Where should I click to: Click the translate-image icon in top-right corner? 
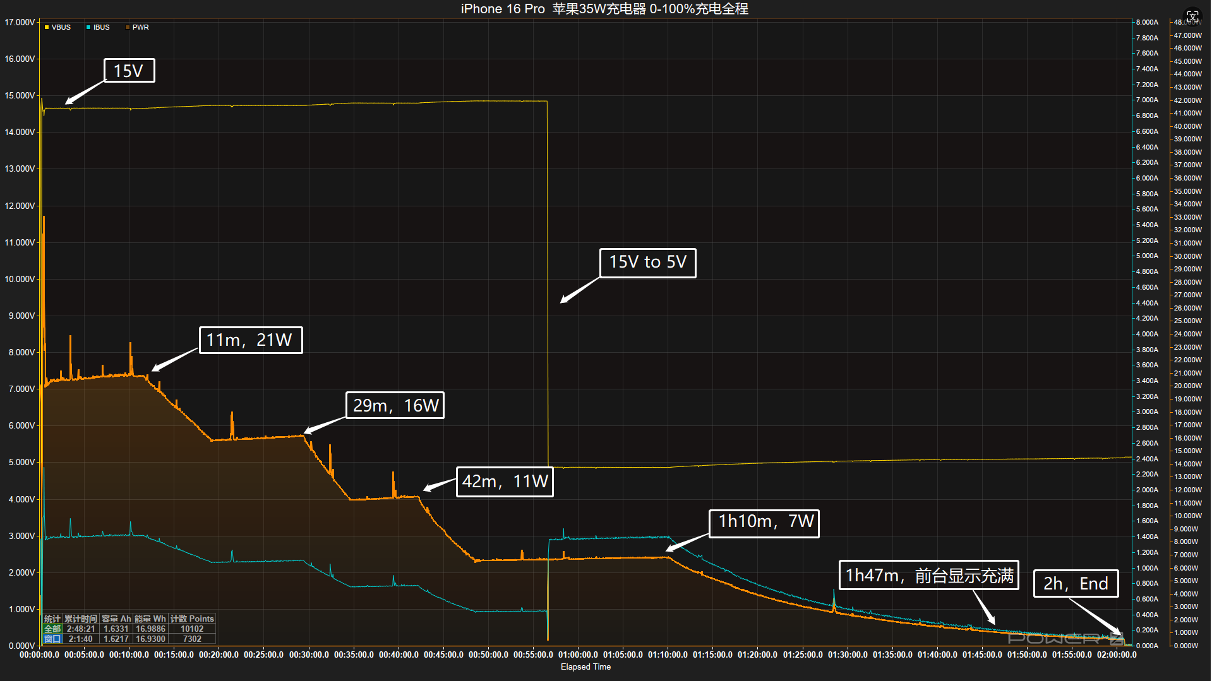pyautogui.click(x=1192, y=16)
